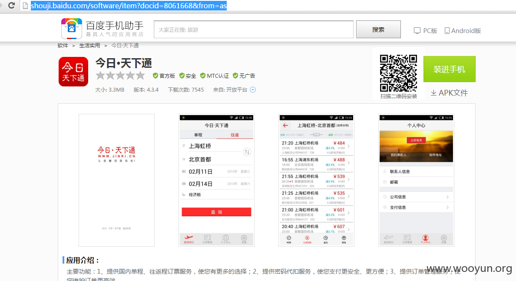This screenshot has width=516, height=281.
Task: Select the text 版本: 4.3.4
Action: point(146,90)
